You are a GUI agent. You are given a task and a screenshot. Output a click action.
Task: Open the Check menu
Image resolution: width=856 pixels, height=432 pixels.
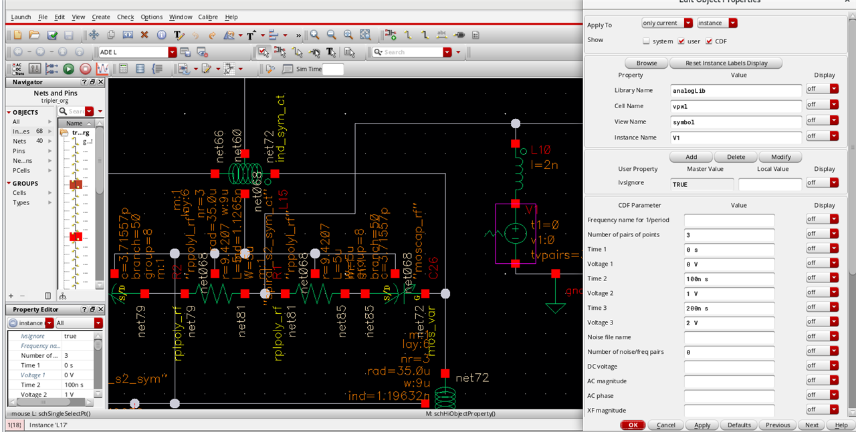tap(126, 17)
